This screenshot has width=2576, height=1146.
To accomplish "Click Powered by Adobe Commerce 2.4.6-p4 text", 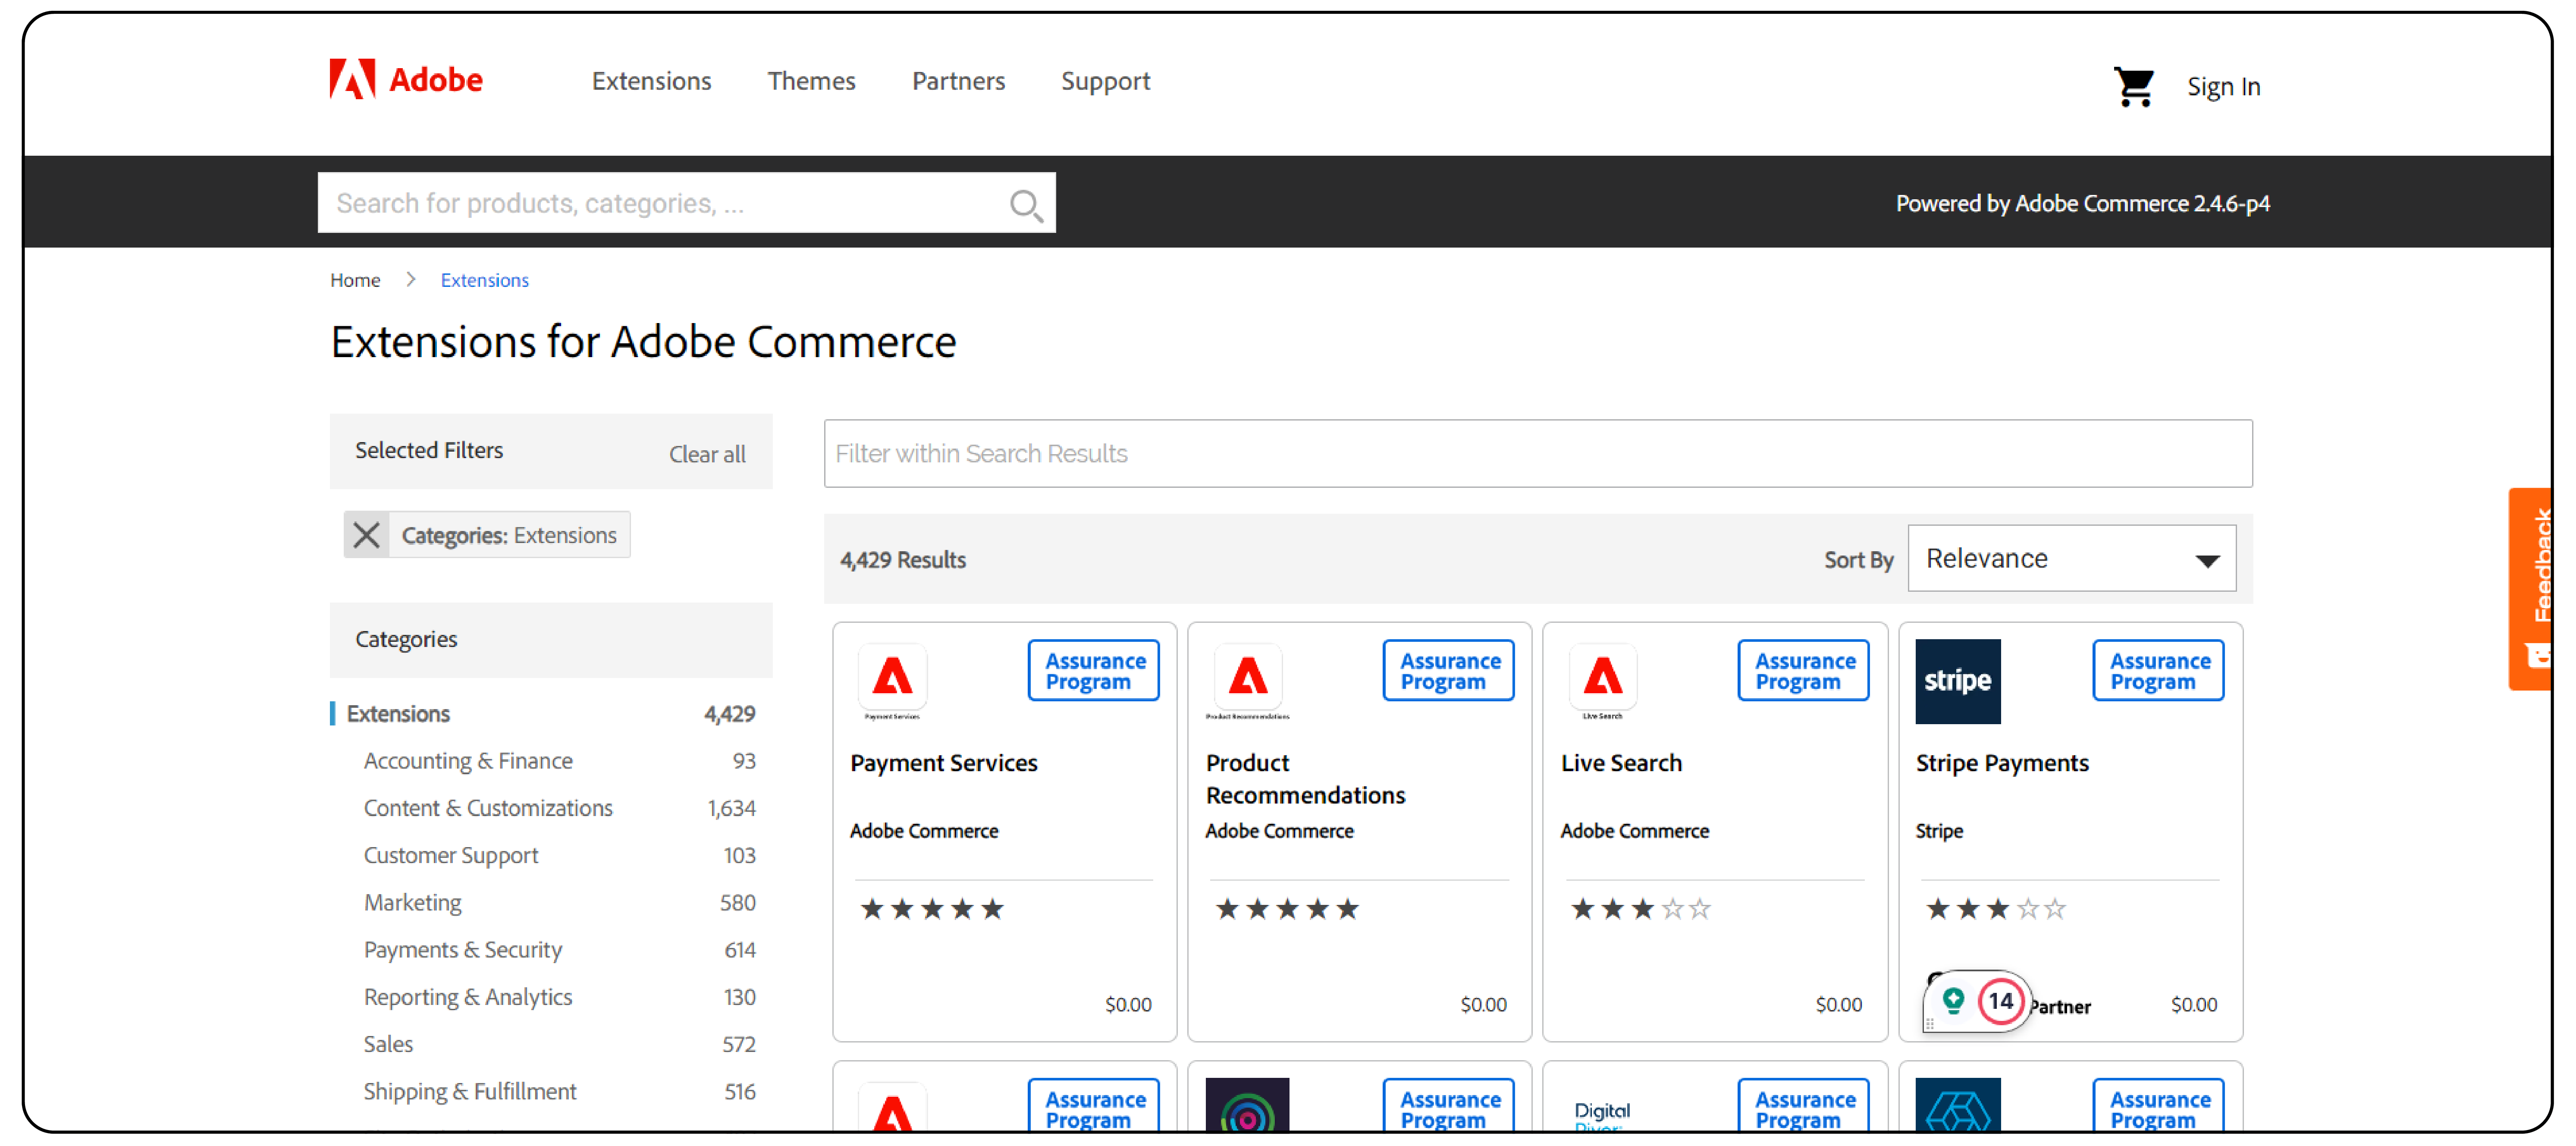I will click(2082, 204).
